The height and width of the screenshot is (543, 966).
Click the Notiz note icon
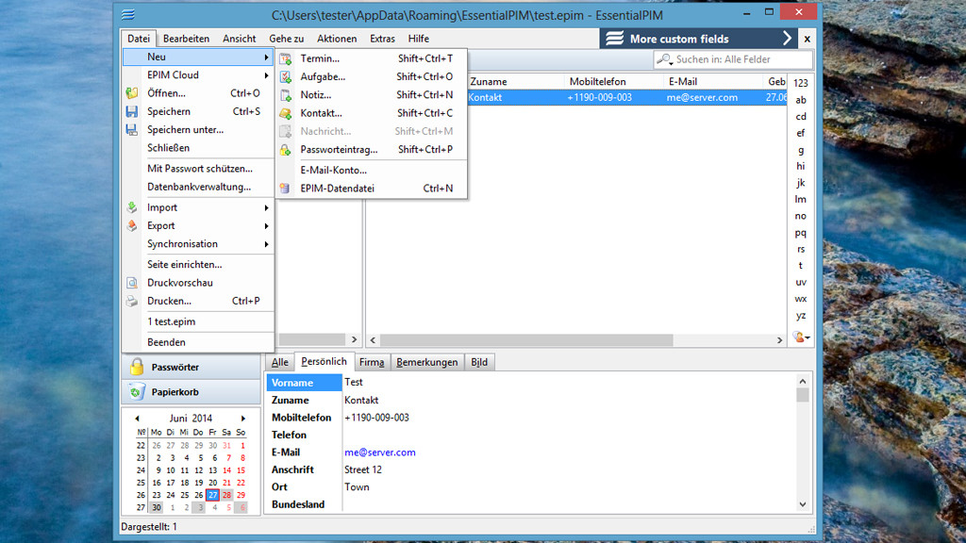click(x=286, y=95)
